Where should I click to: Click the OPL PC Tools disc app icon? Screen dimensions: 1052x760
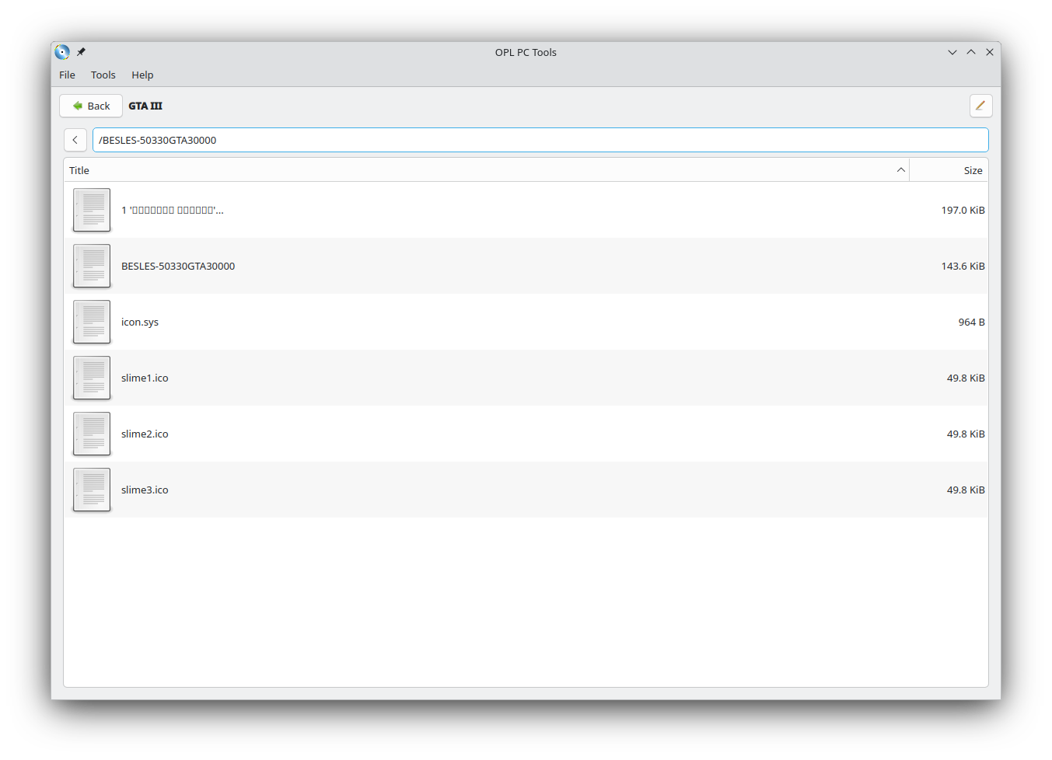click(62, 52)
